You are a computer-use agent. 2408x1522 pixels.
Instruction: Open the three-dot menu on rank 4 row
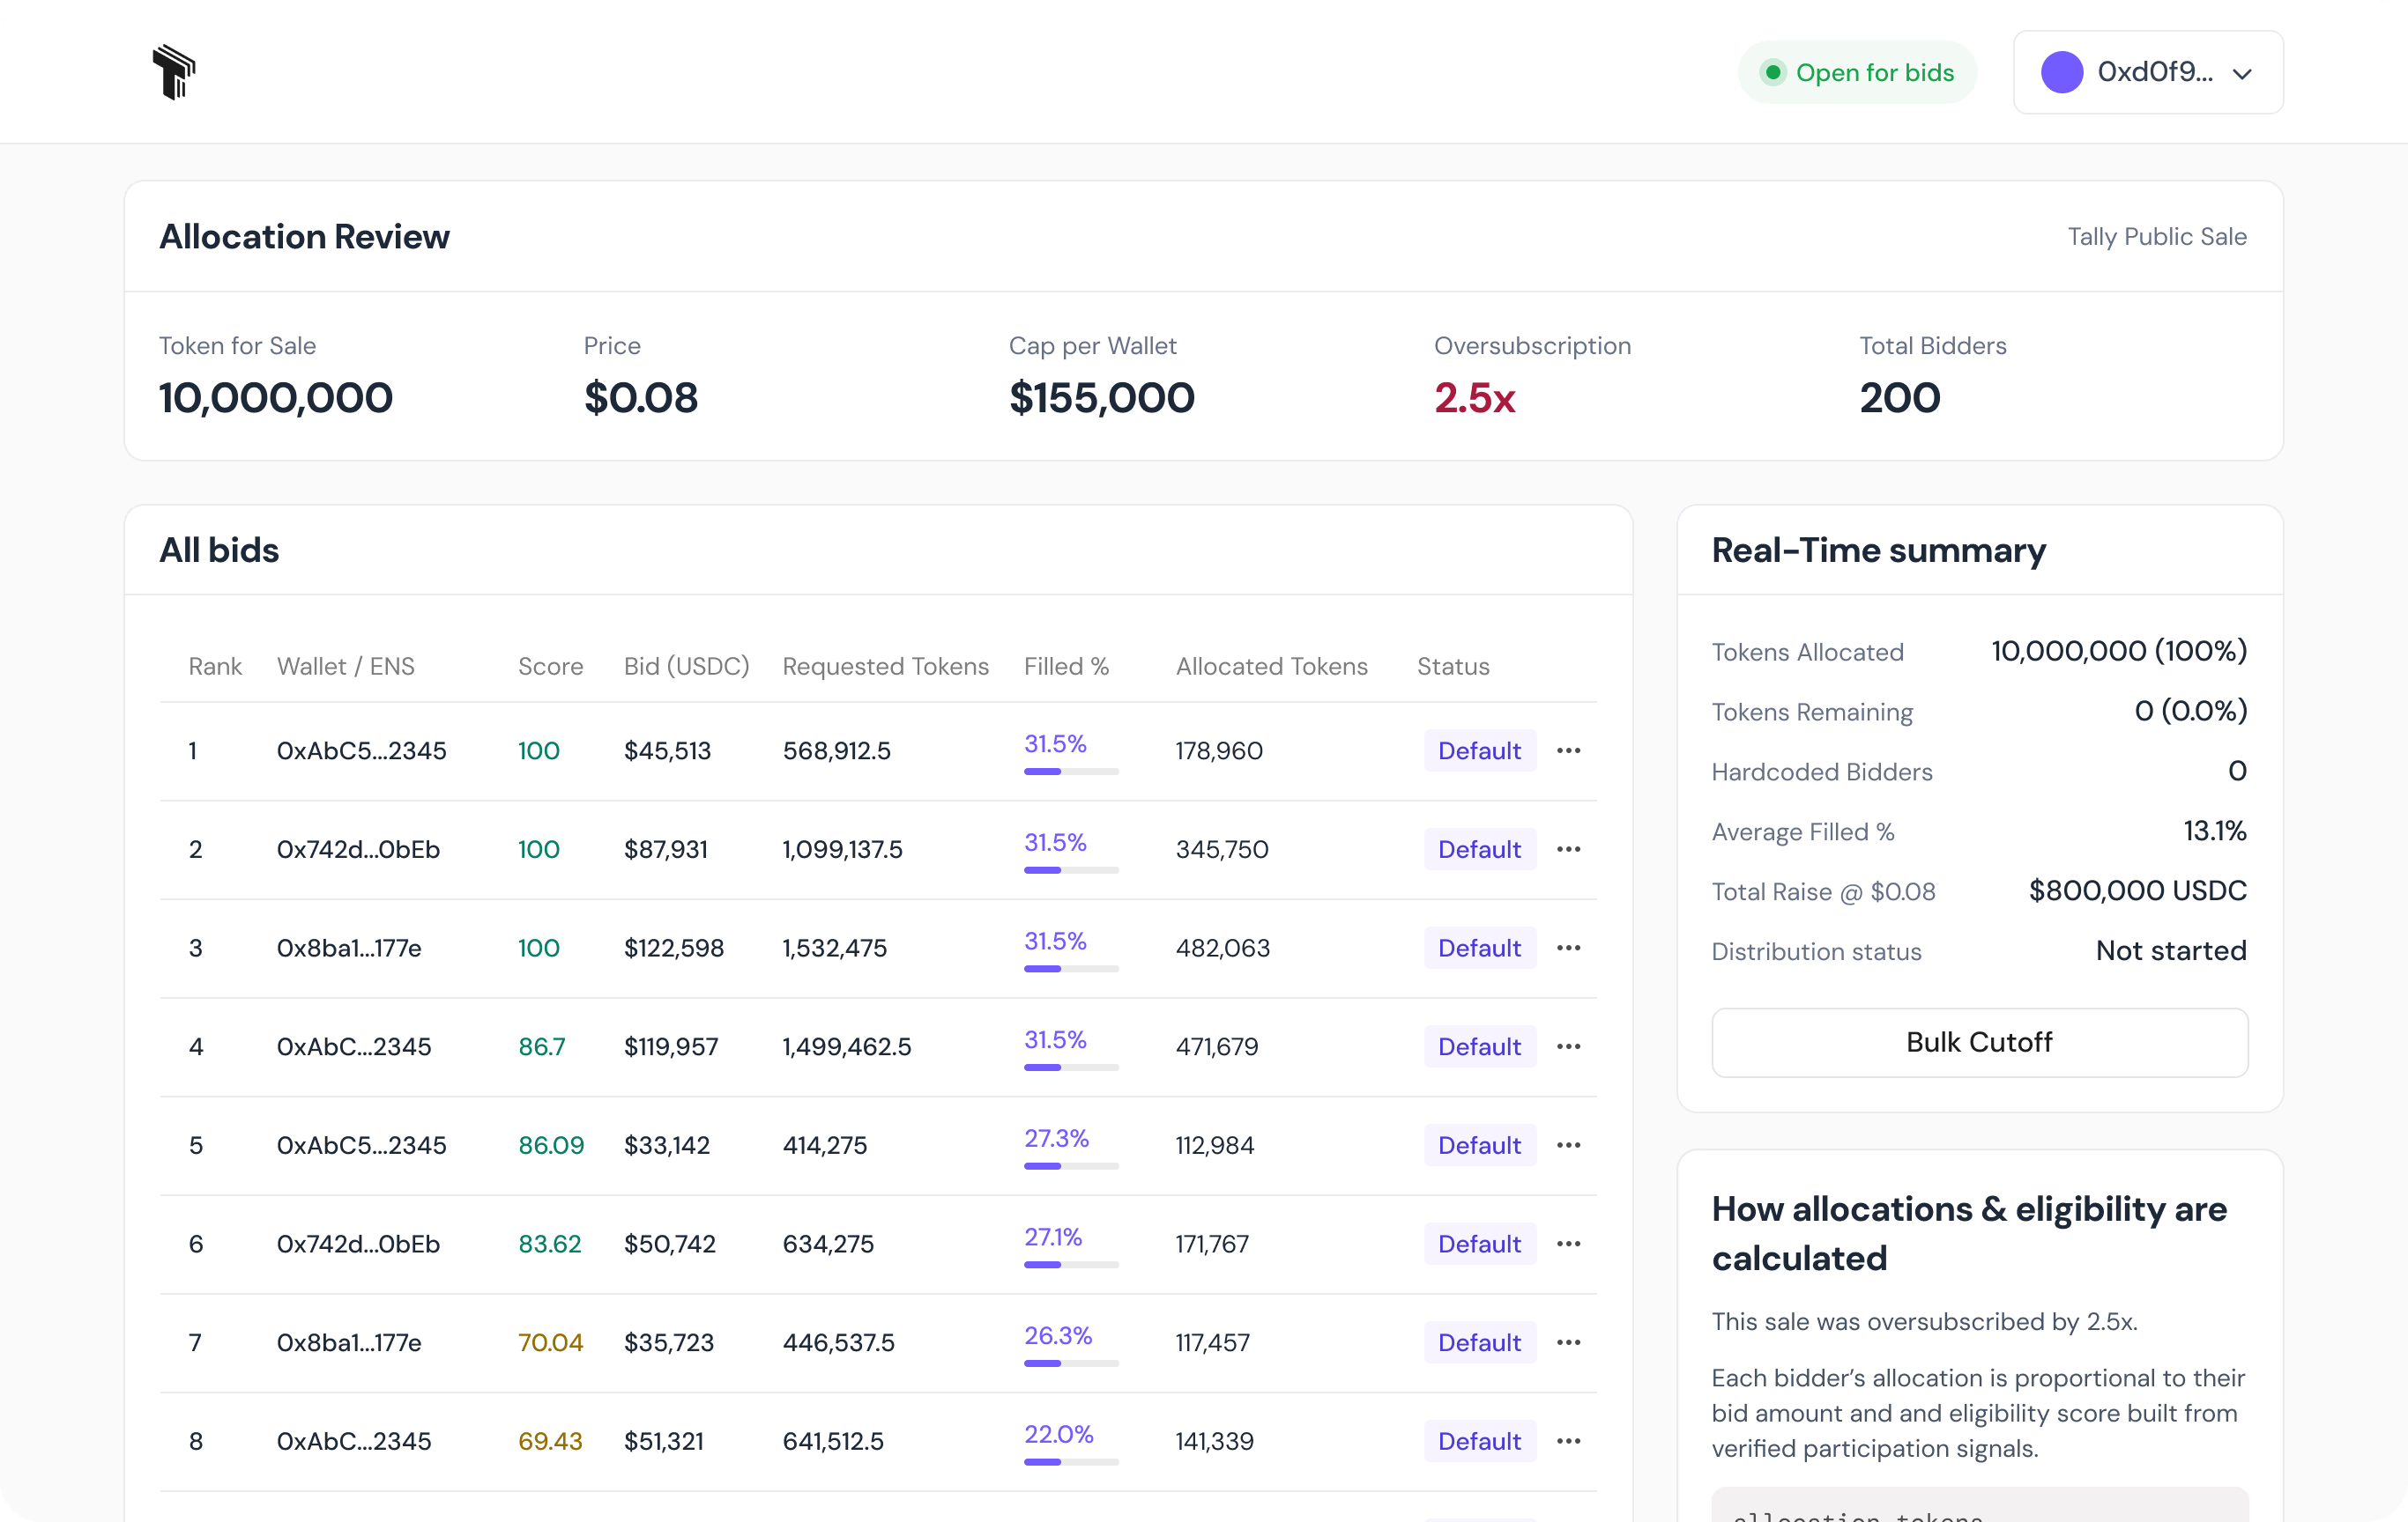point(1569,1046)
